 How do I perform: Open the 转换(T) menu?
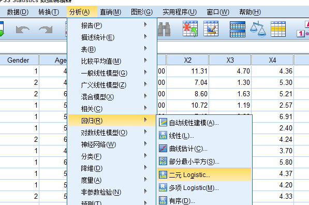click(49, 12)
